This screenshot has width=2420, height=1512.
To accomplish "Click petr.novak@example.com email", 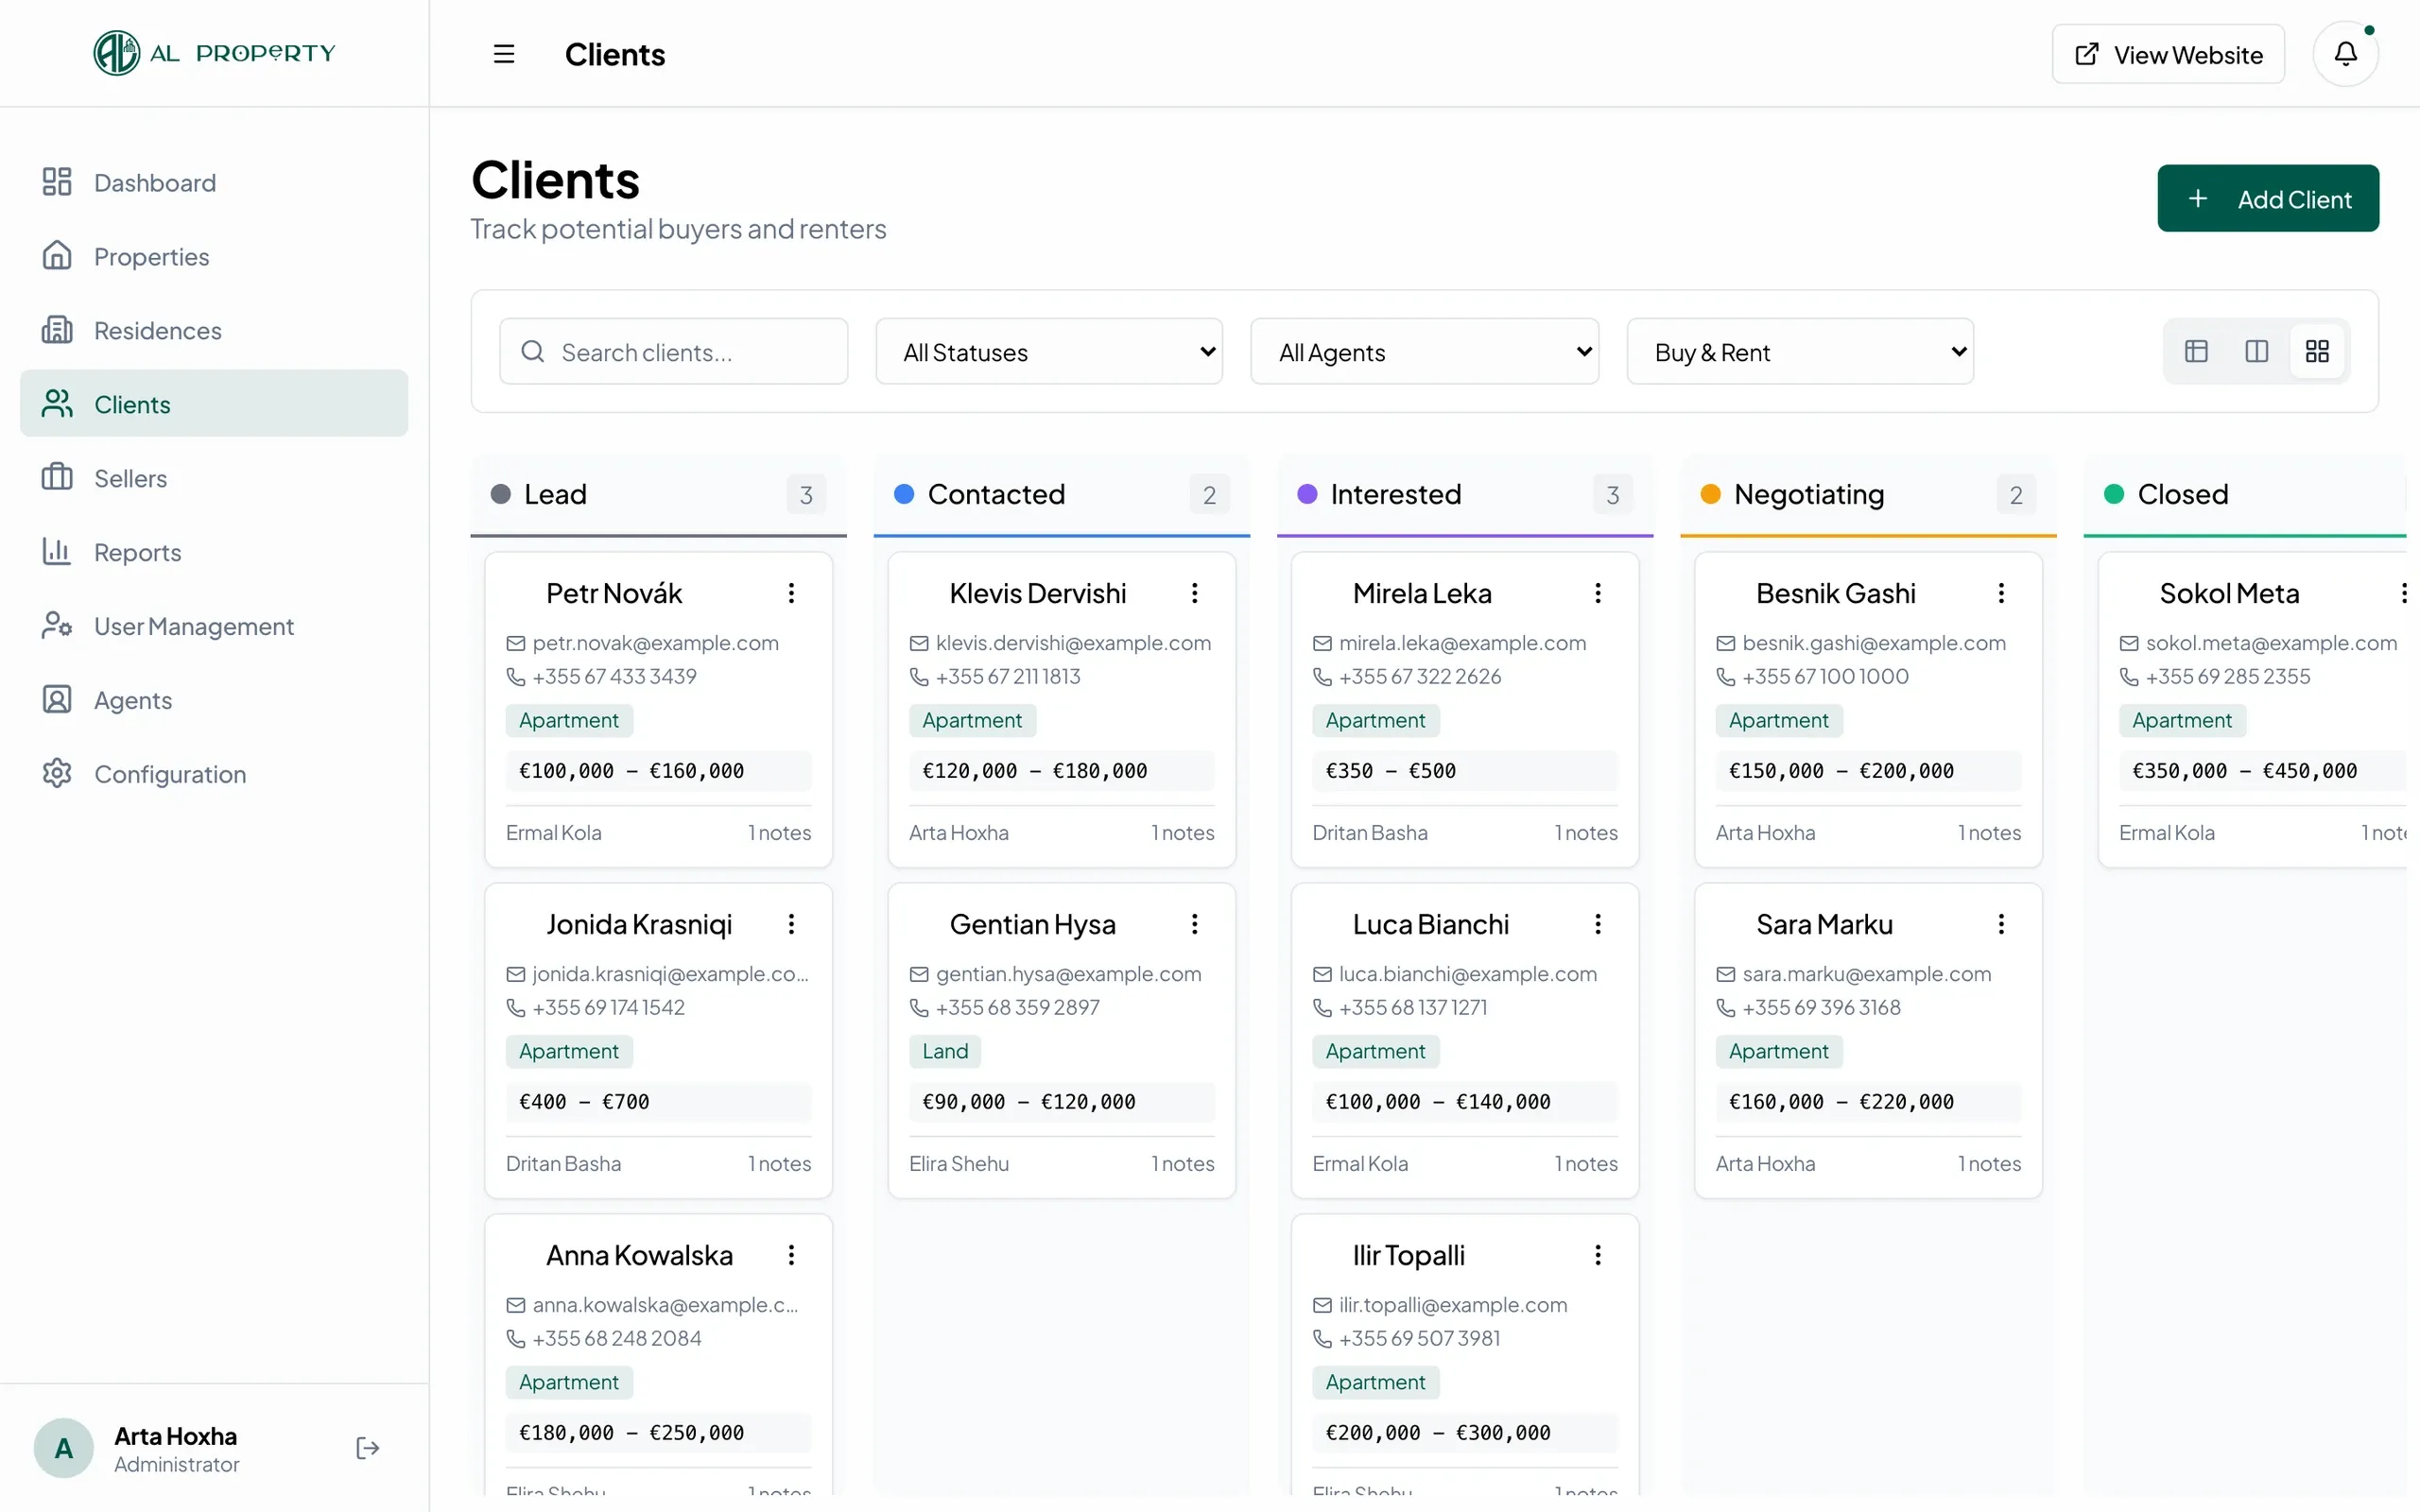I will [x=655, y=643].
